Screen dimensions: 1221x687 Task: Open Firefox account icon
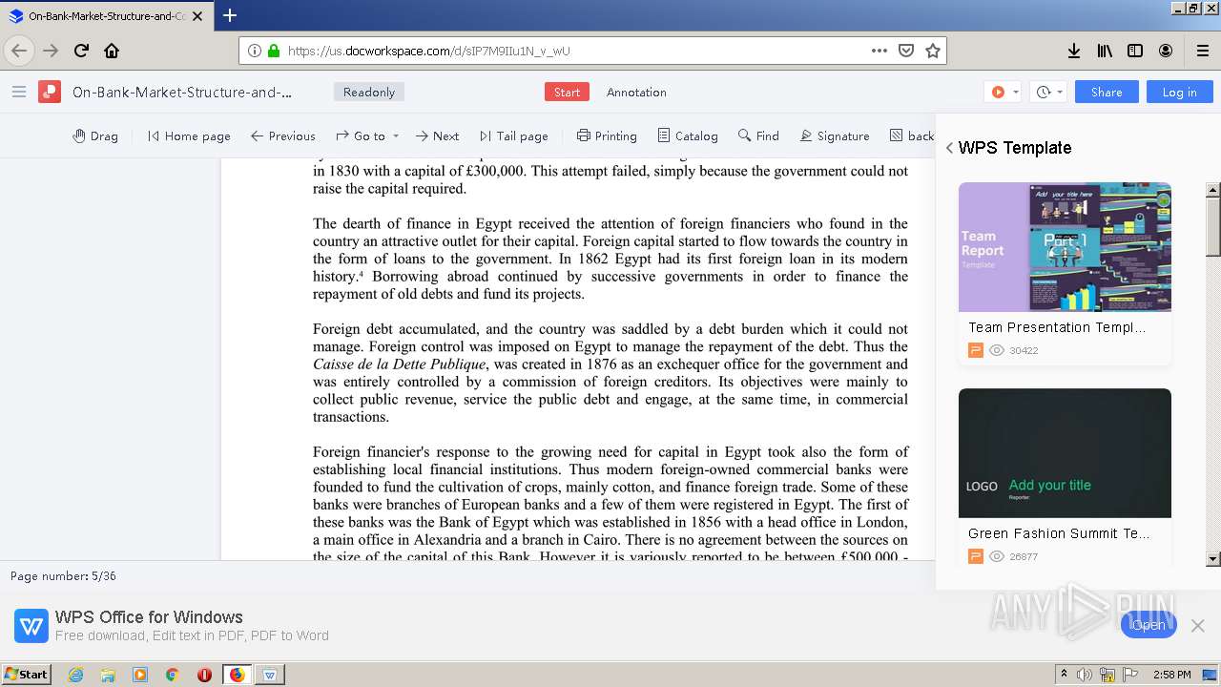tap(1166, 51)
